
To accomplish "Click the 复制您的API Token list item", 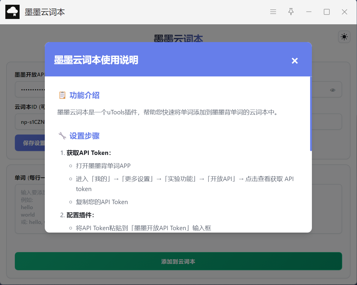I will pos(102,202).
